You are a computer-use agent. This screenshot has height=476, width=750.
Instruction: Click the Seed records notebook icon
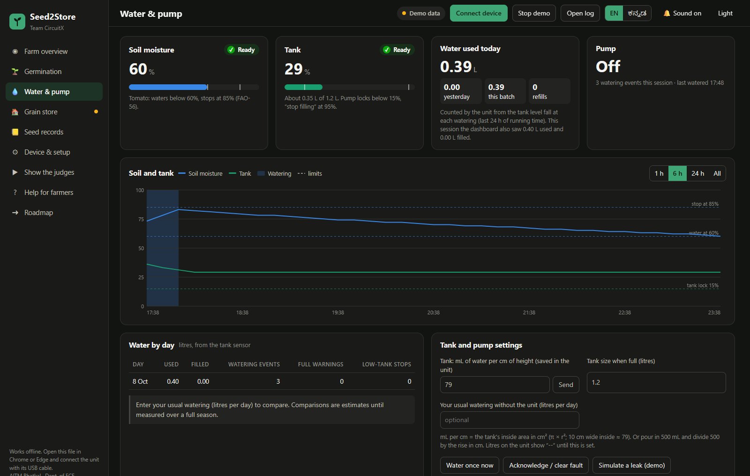click(x=15, y=132)
